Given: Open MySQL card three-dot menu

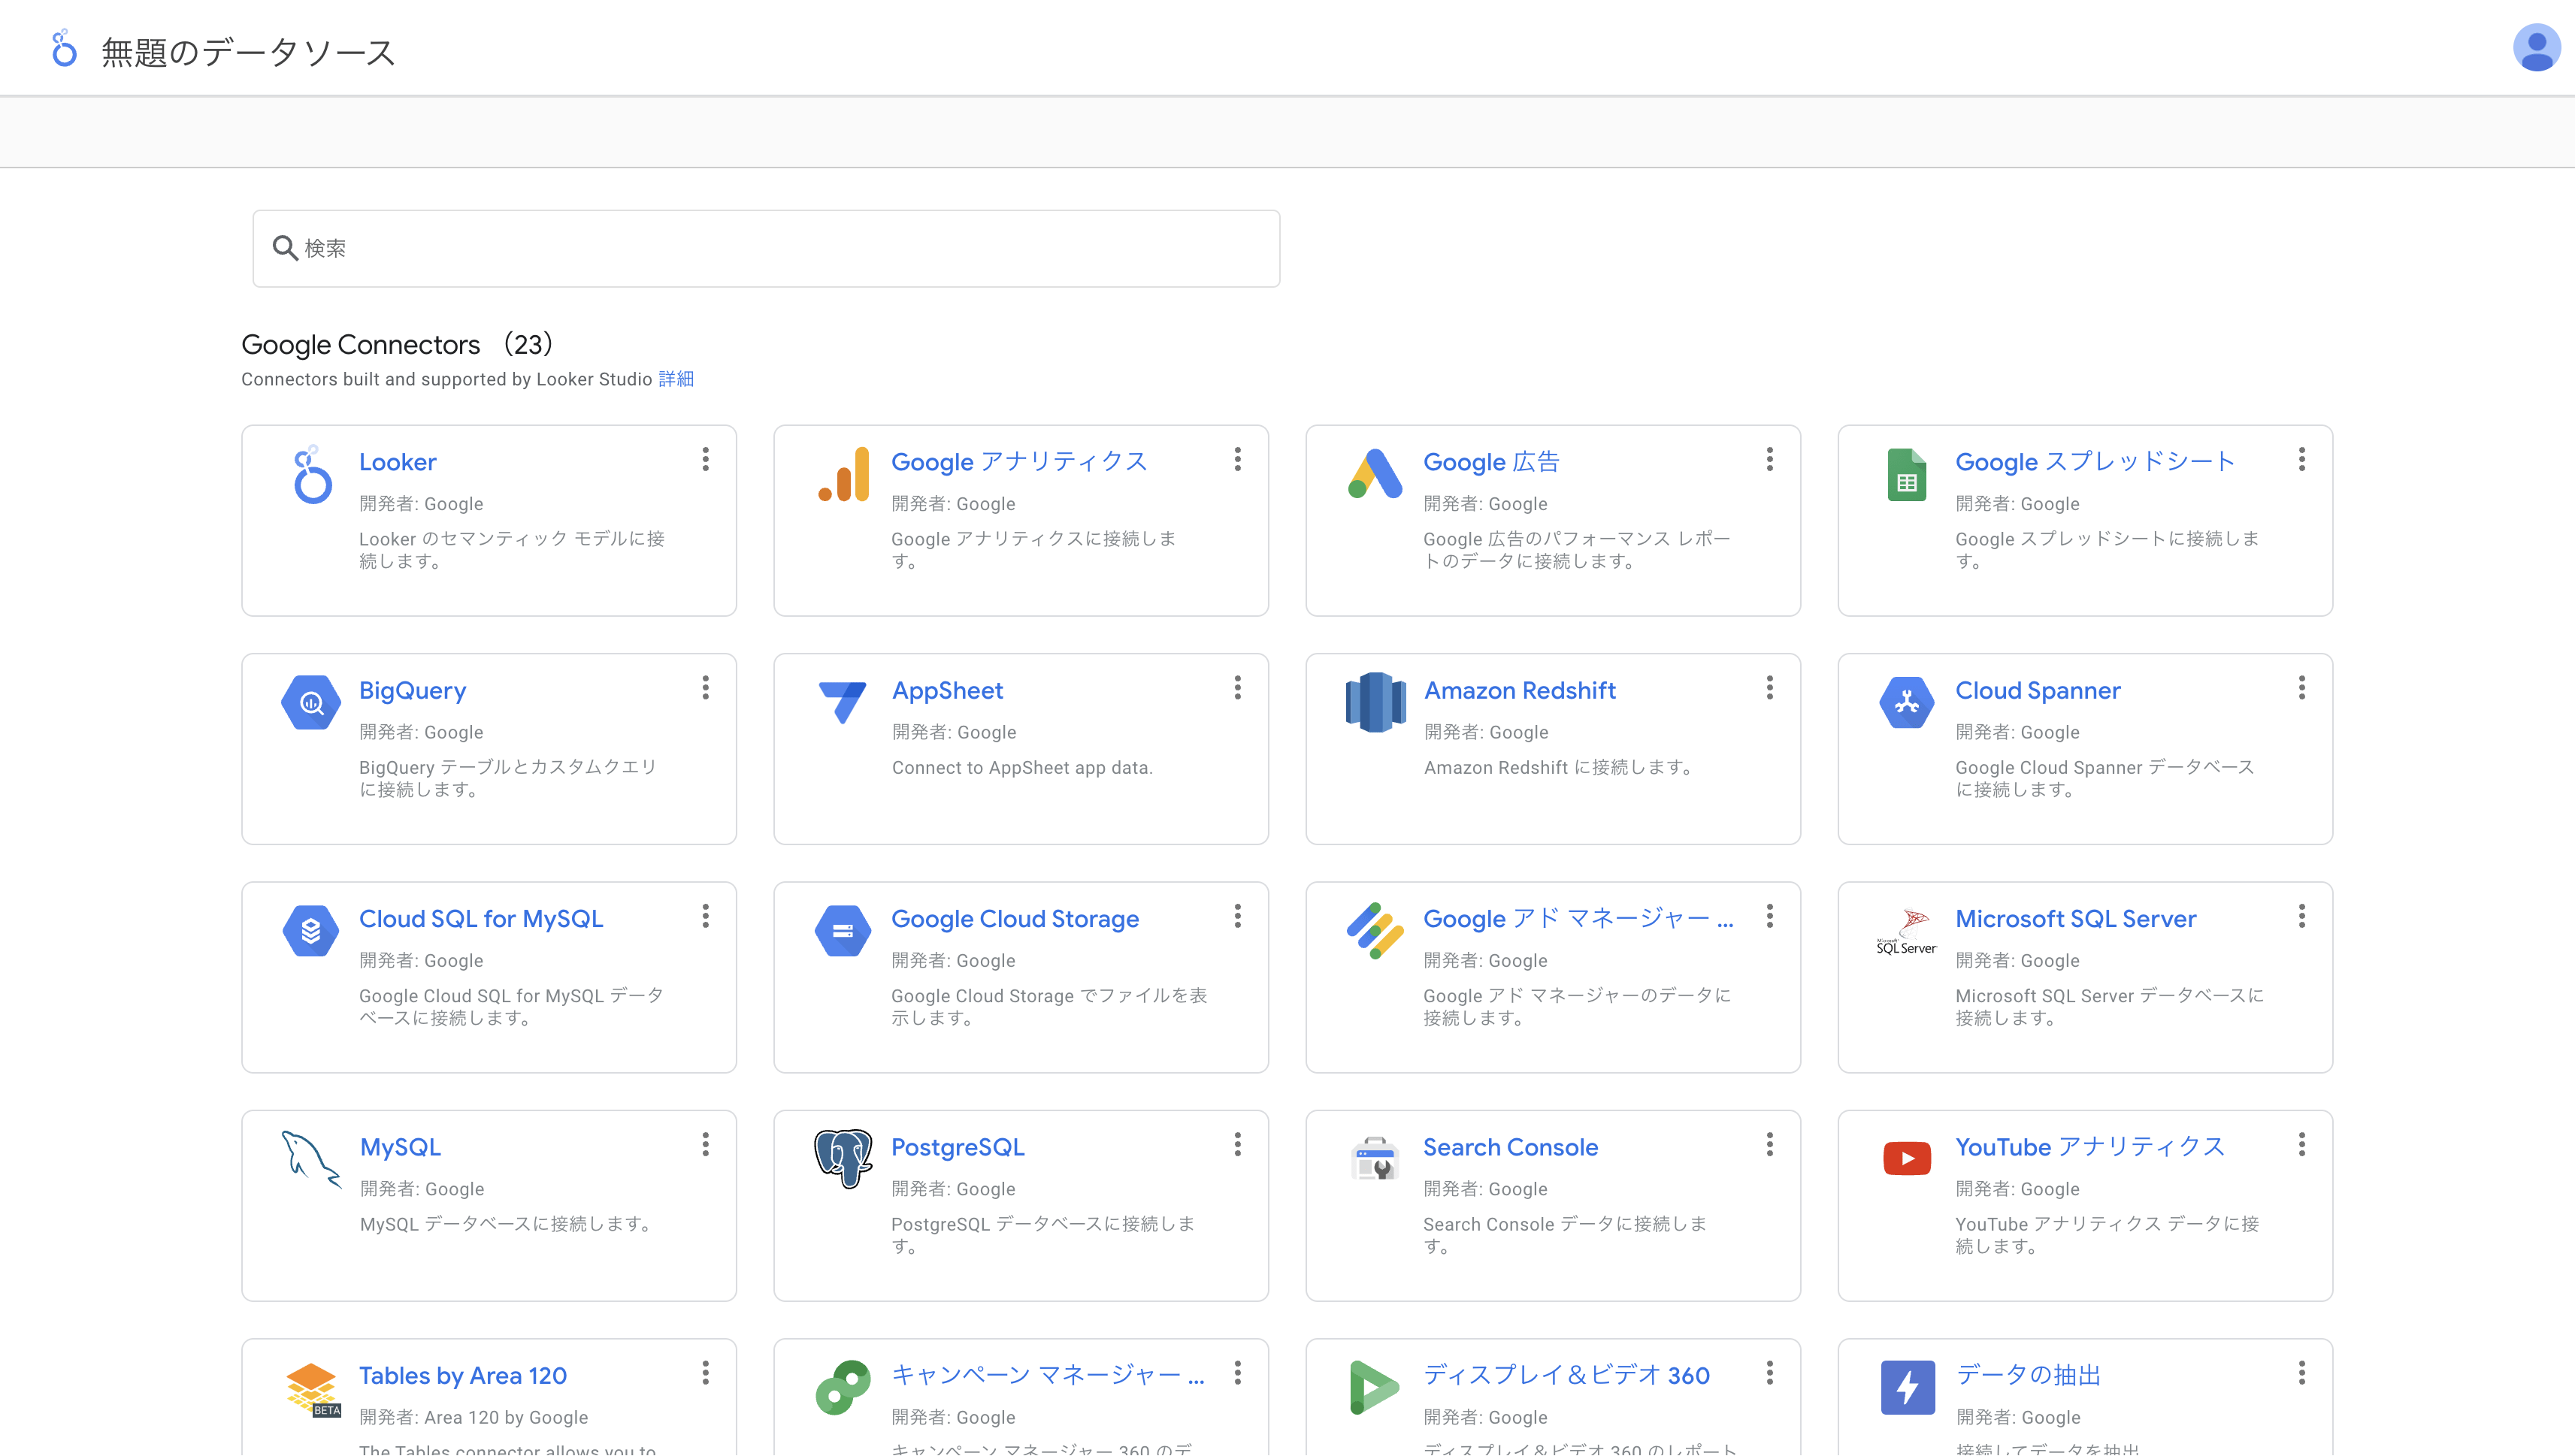Looking at the screenshot, I should [705, 1144].
